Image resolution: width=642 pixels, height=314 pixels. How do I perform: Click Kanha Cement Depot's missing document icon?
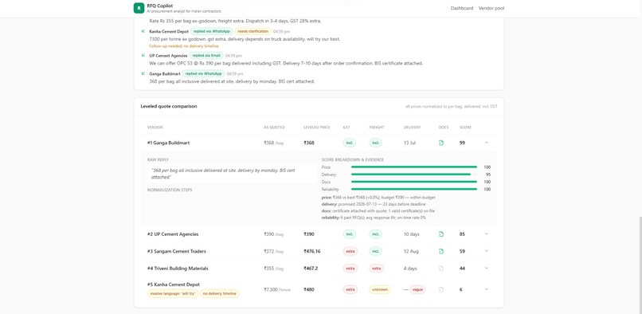(x=441, y=289)
